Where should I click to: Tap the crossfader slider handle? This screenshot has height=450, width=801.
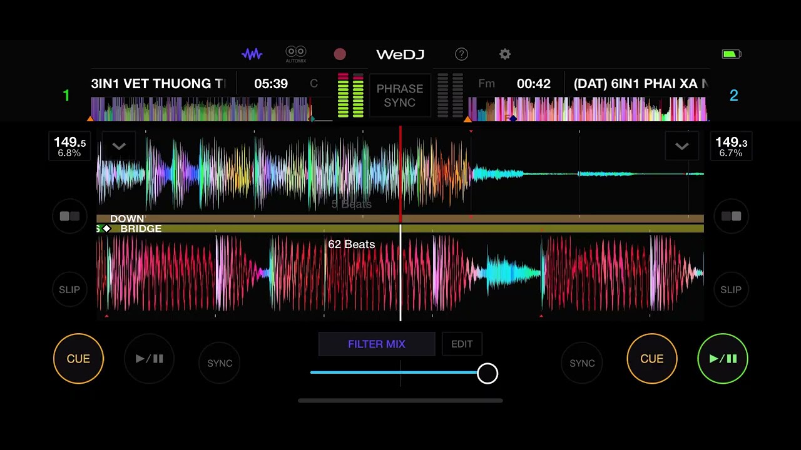tap(487, 373)
